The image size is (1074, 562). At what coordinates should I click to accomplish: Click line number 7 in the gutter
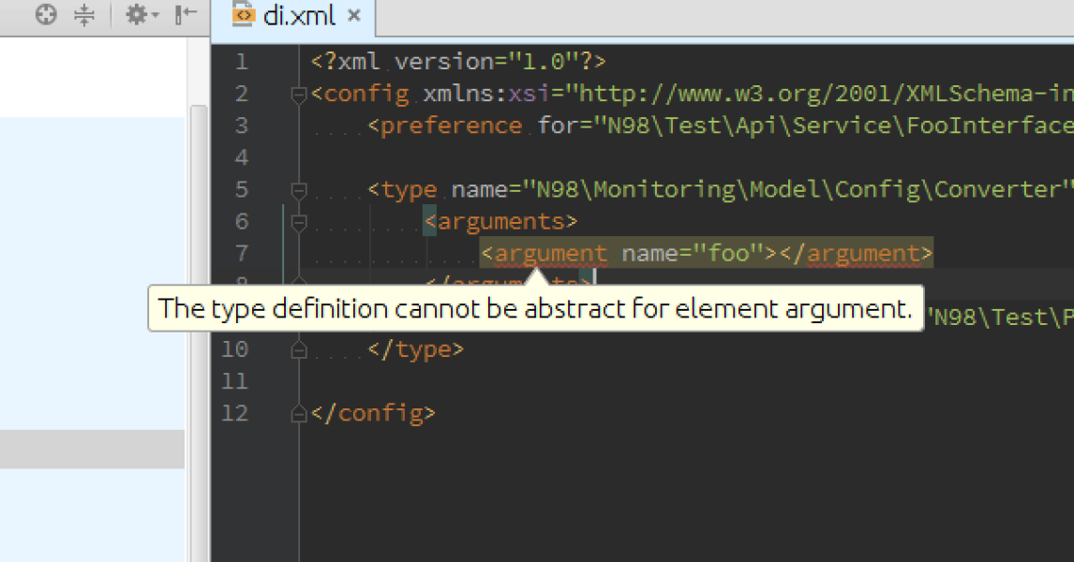tap(242, 252)
